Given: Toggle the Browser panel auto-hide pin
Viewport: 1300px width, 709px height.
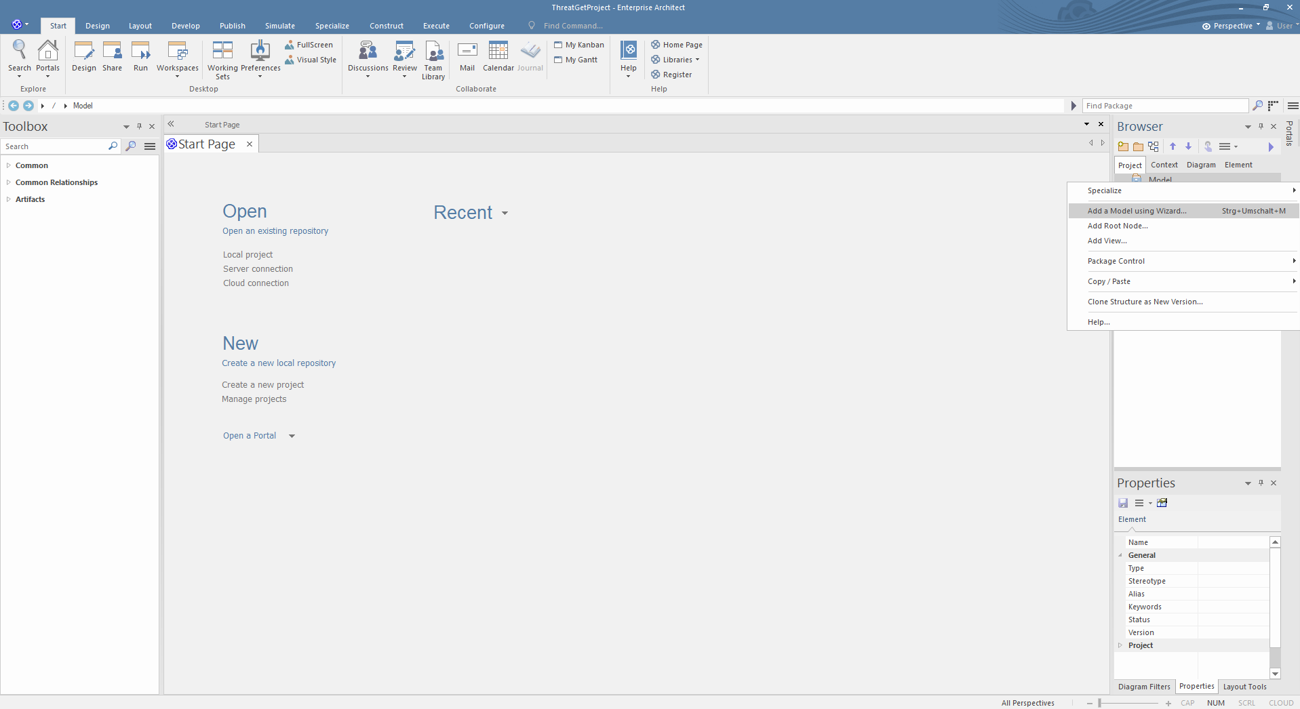Looking at the screenshot, I should tap(1261, 126).
